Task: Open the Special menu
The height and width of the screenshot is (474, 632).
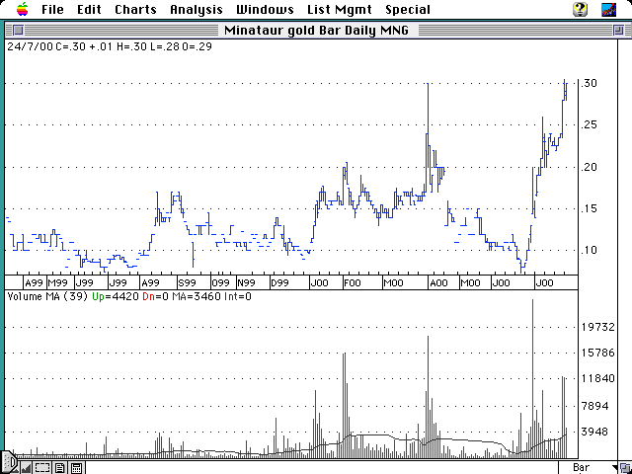Action: (408, 9)
